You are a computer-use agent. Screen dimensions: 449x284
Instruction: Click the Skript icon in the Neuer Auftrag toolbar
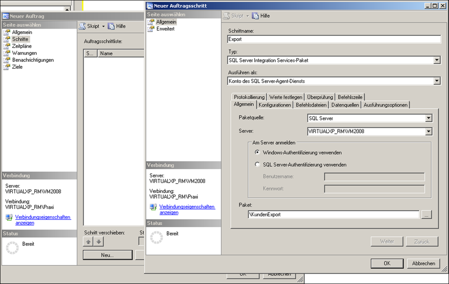[x=82, y=26]
